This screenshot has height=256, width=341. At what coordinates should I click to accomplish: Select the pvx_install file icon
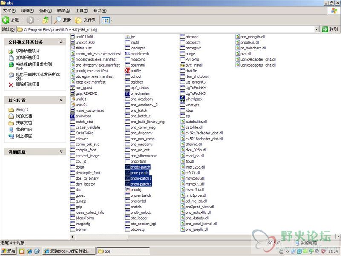(182, 65)
